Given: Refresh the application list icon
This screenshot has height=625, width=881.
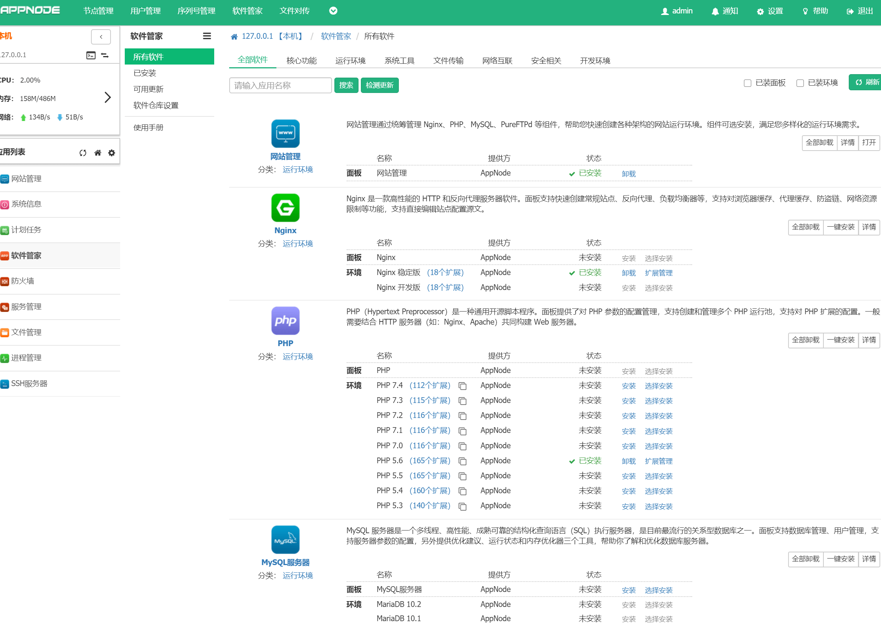Looking at the screenshot, I should (83, 153).
